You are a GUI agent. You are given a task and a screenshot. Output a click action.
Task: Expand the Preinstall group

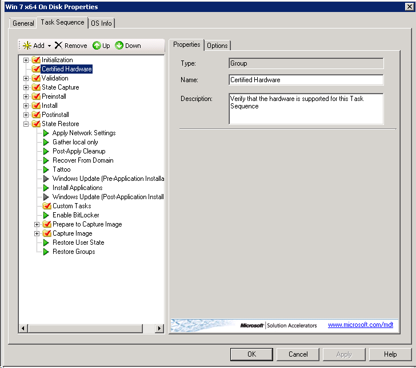[26, 96]
